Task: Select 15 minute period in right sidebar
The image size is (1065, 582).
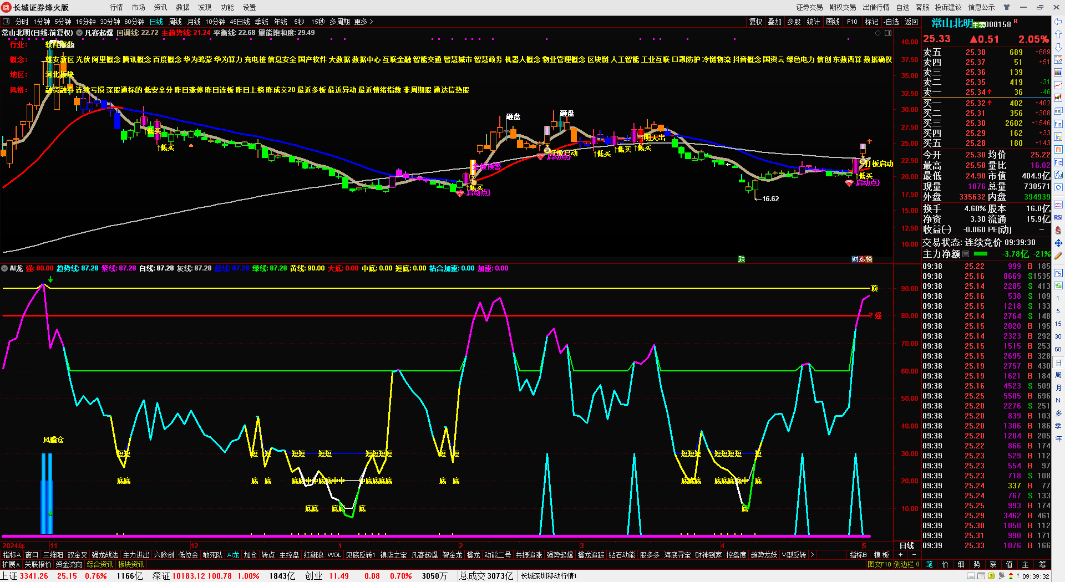Action: (x=1058, y=324)
